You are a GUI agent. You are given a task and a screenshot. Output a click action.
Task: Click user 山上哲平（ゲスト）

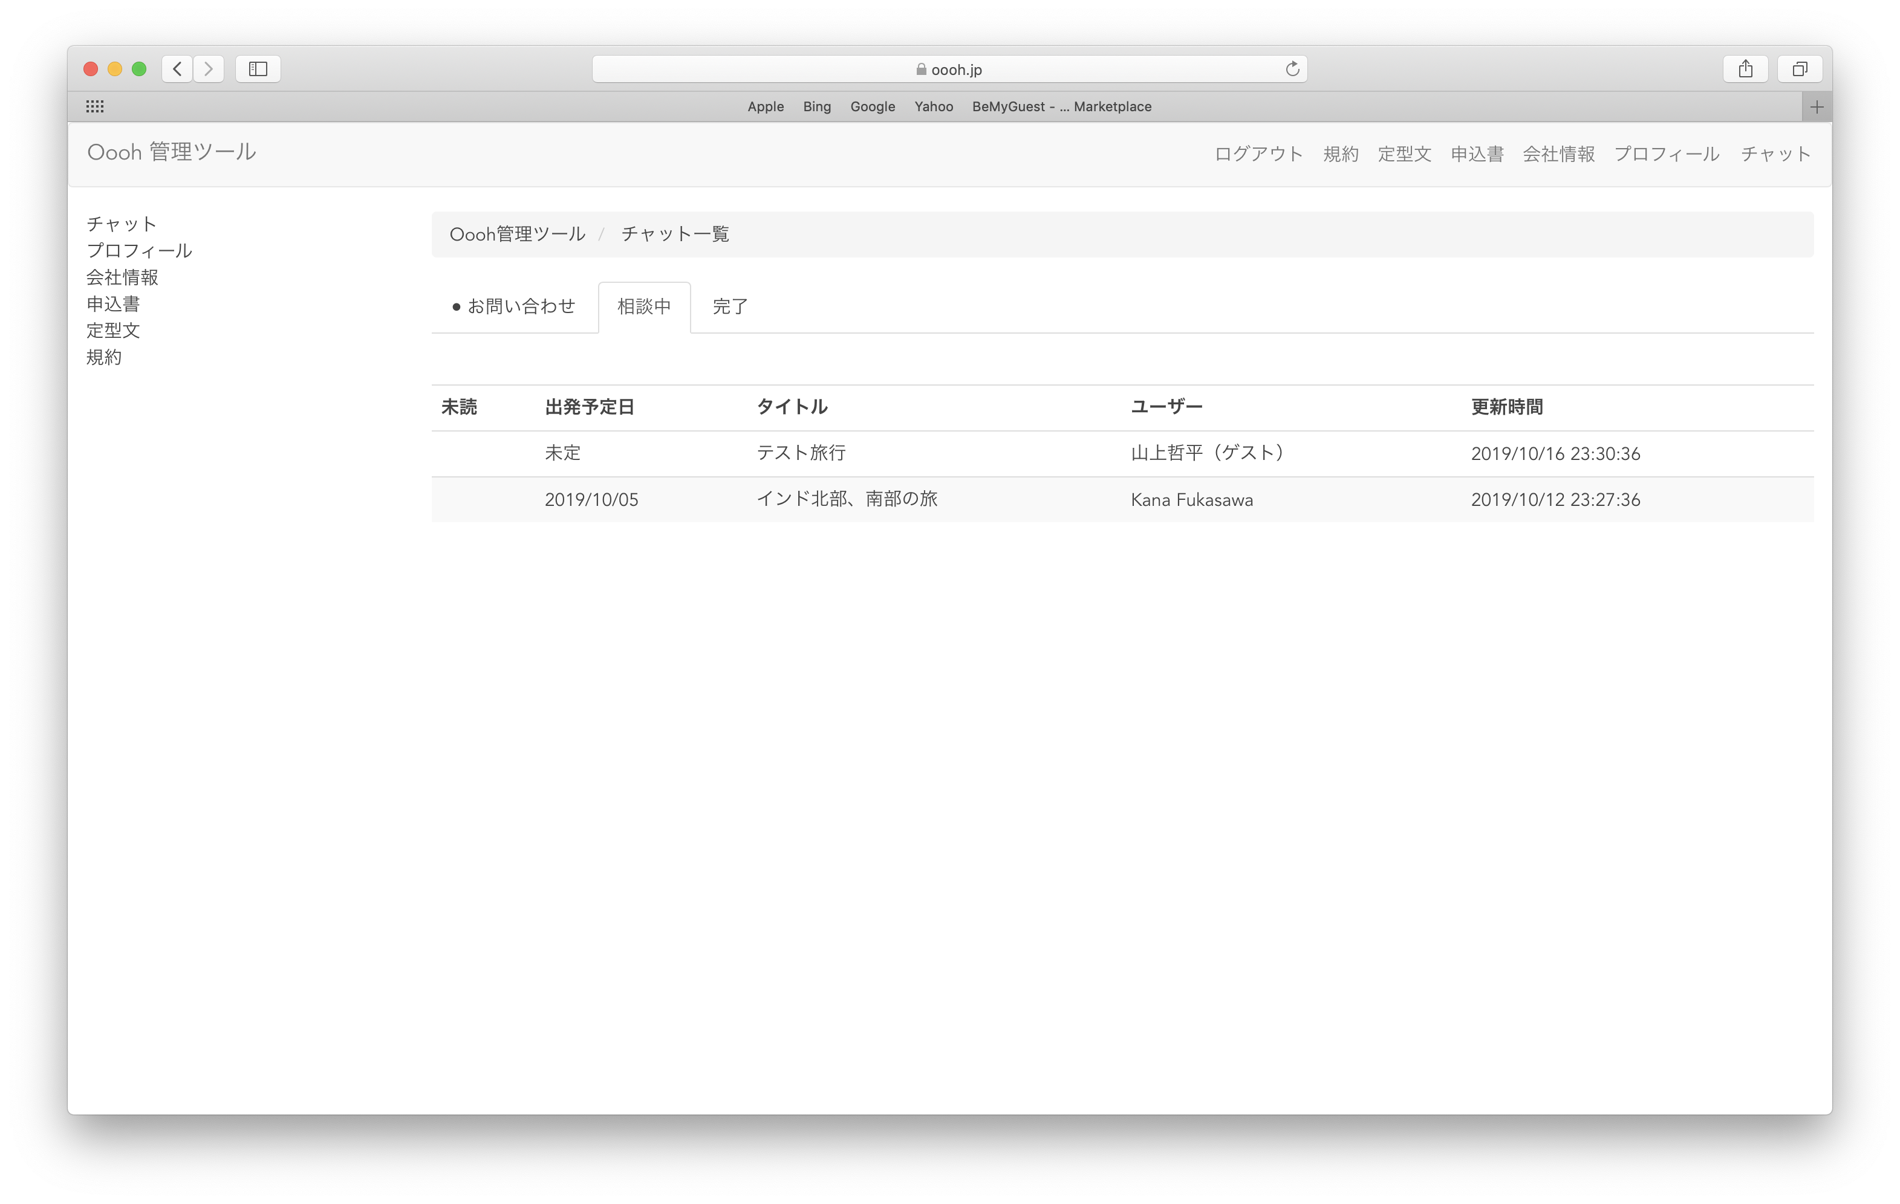click(1209, 453)
